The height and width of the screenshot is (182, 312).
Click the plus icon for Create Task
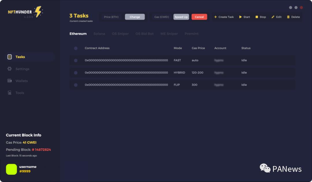click(x=215, y=17)
